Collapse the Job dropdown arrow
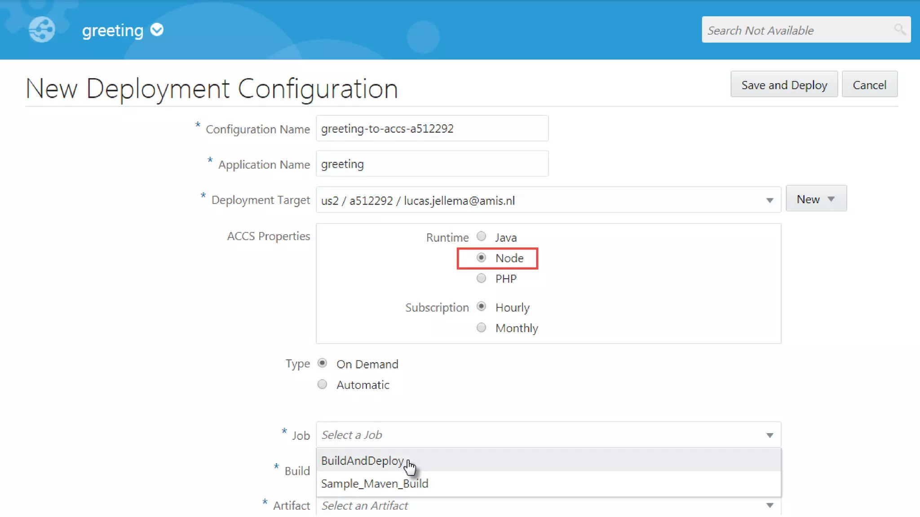Screen dimensions: 920x517 770,435
